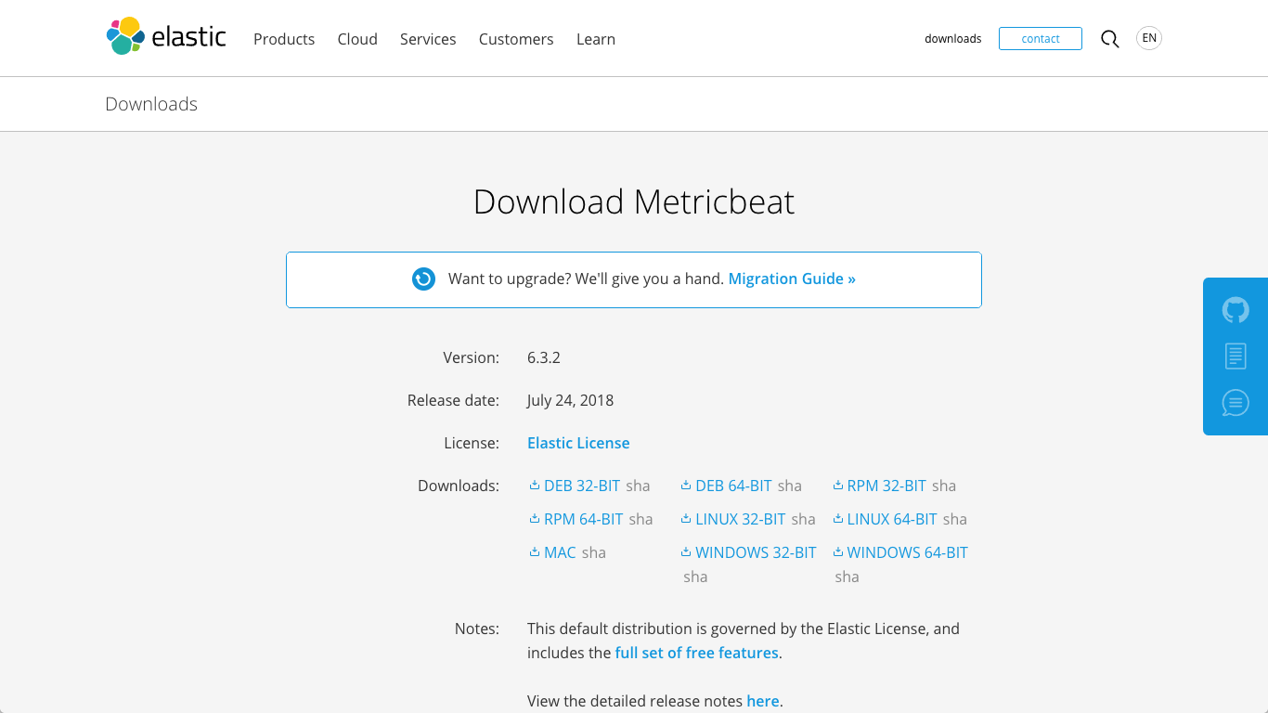This screenshot has width=1268, height=713.
Task: Click download icon beside LINUX 64-BIT
Action: [838, 518]
